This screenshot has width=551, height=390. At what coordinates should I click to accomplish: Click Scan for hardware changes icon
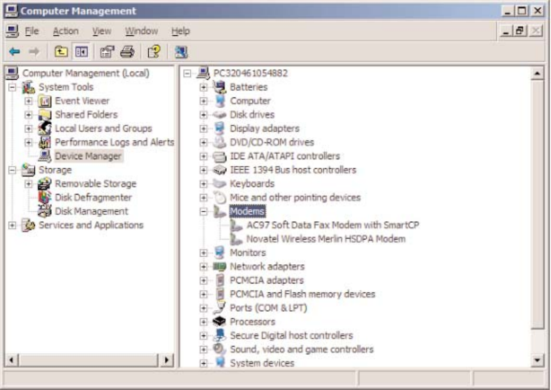pyautogui.click(x=181, y=52)
